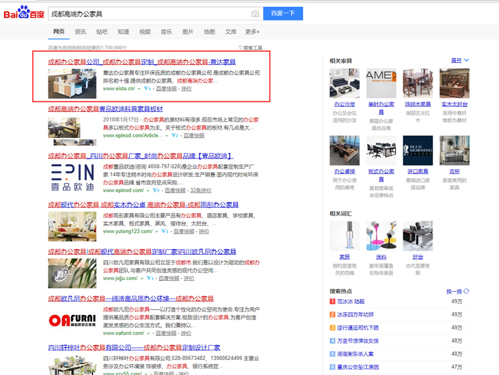Open hot search 湖南衡东杀人案
499x375 pixels.
pyautogui.click(x=355, y=354)
